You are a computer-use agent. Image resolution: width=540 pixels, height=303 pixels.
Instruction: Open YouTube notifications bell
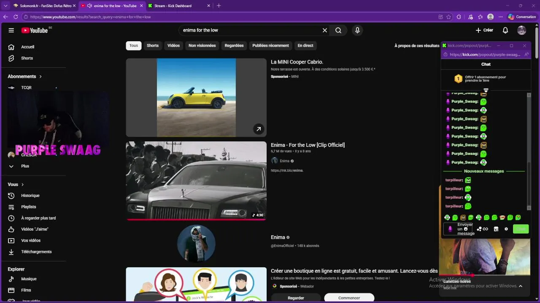505,30
